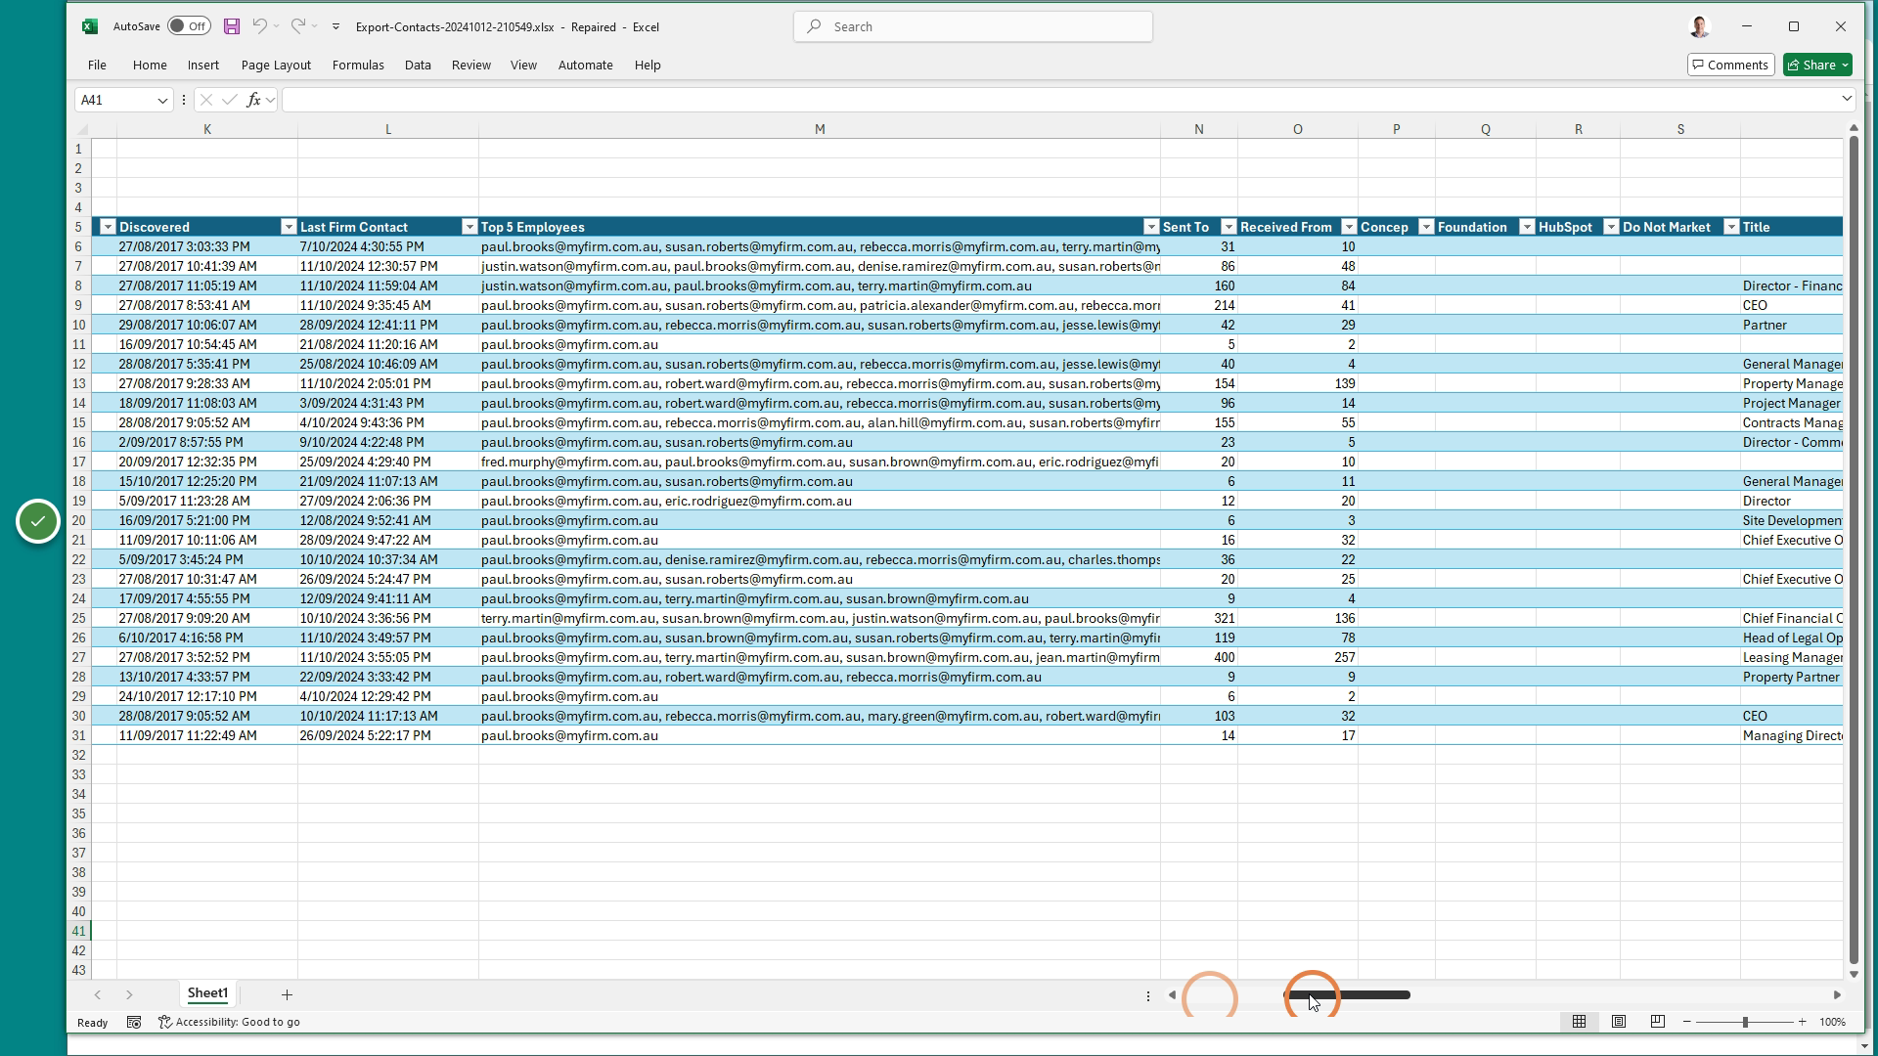Click the Undo arrow icon
Screen dimensions: 1878x1056
[259, 26]
